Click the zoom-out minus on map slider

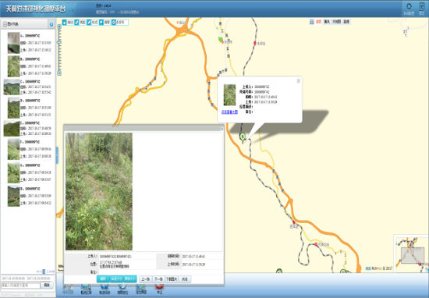pos(59,73)
